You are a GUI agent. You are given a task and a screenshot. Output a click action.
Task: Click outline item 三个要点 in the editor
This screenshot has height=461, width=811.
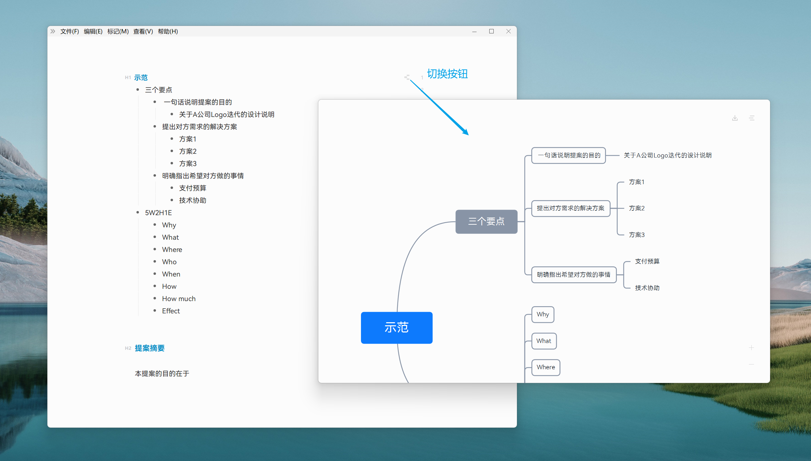[x=159, y=90]
